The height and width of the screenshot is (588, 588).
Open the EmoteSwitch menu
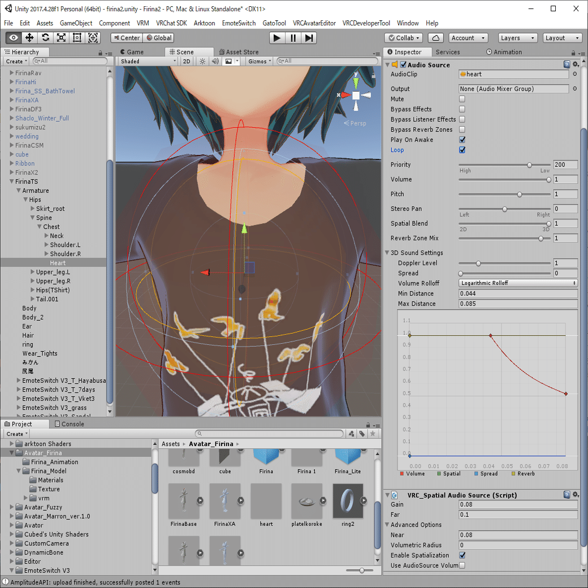[x=239, y=23]
